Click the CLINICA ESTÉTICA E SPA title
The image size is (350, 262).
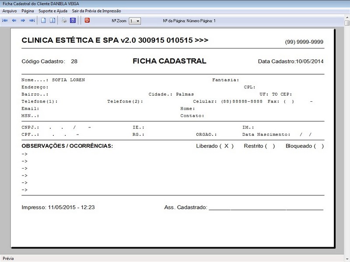pyautogui.click(x=115, y=40)
